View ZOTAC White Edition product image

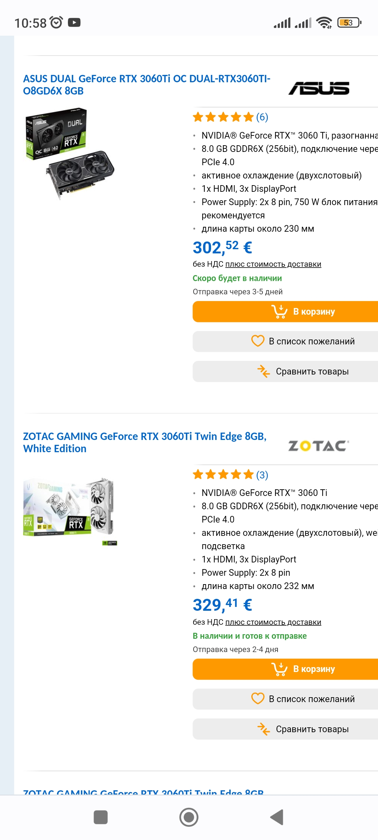(70, 511)
